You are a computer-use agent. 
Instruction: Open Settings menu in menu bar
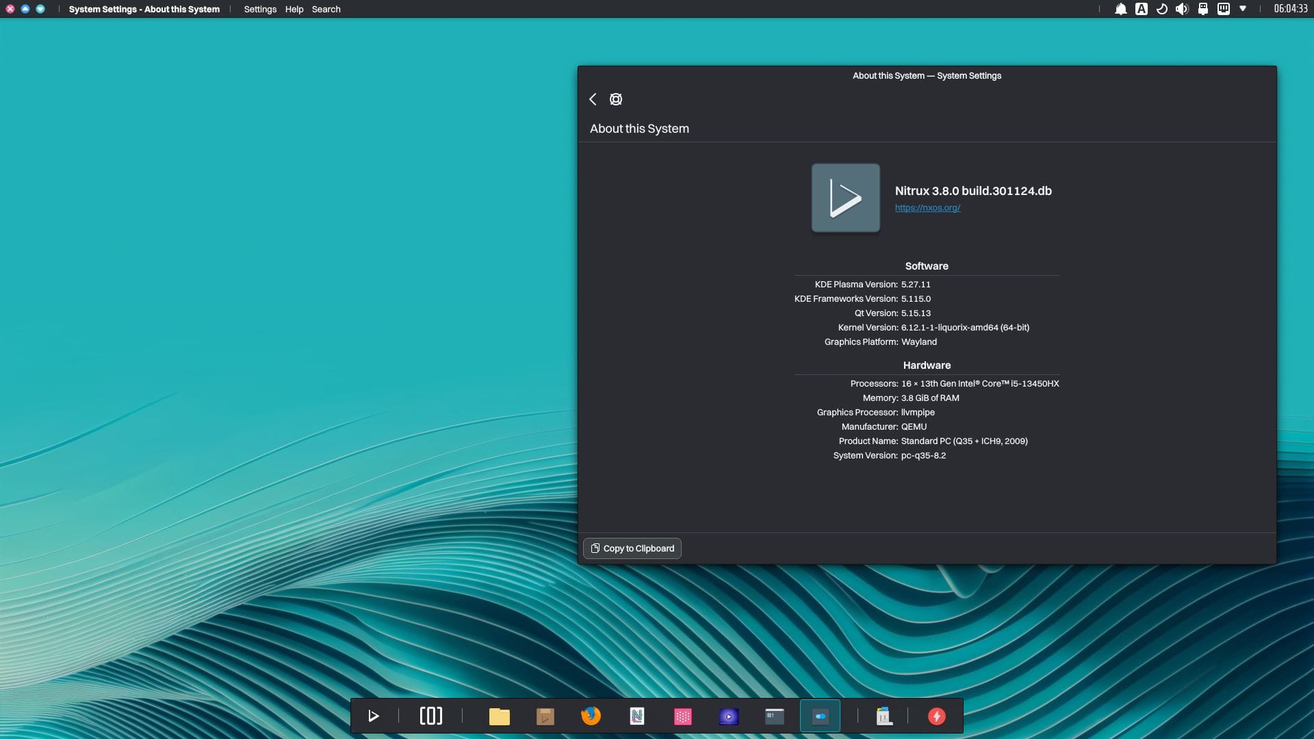click(x=259, y=8)
